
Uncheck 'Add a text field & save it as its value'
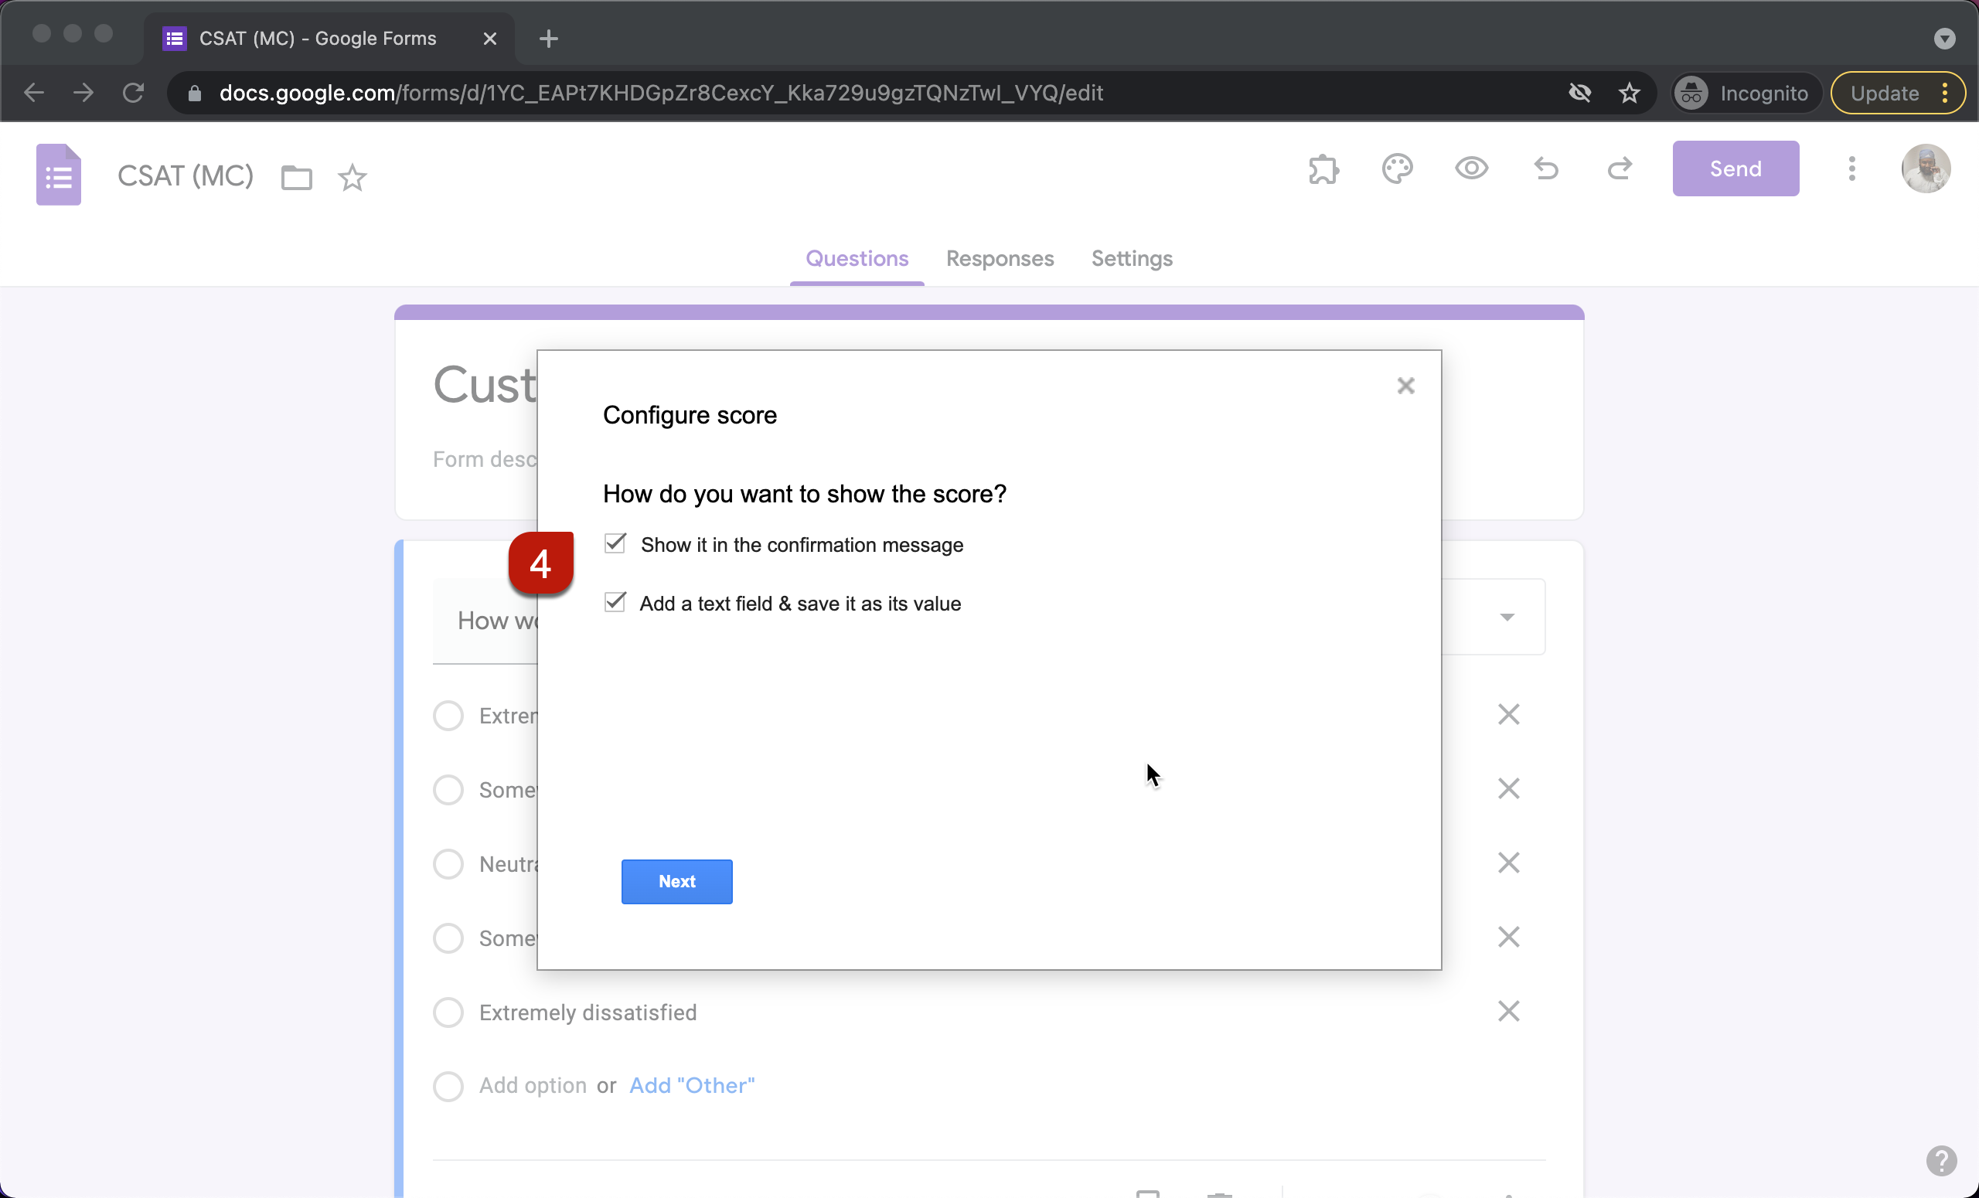tap(615, 602)
